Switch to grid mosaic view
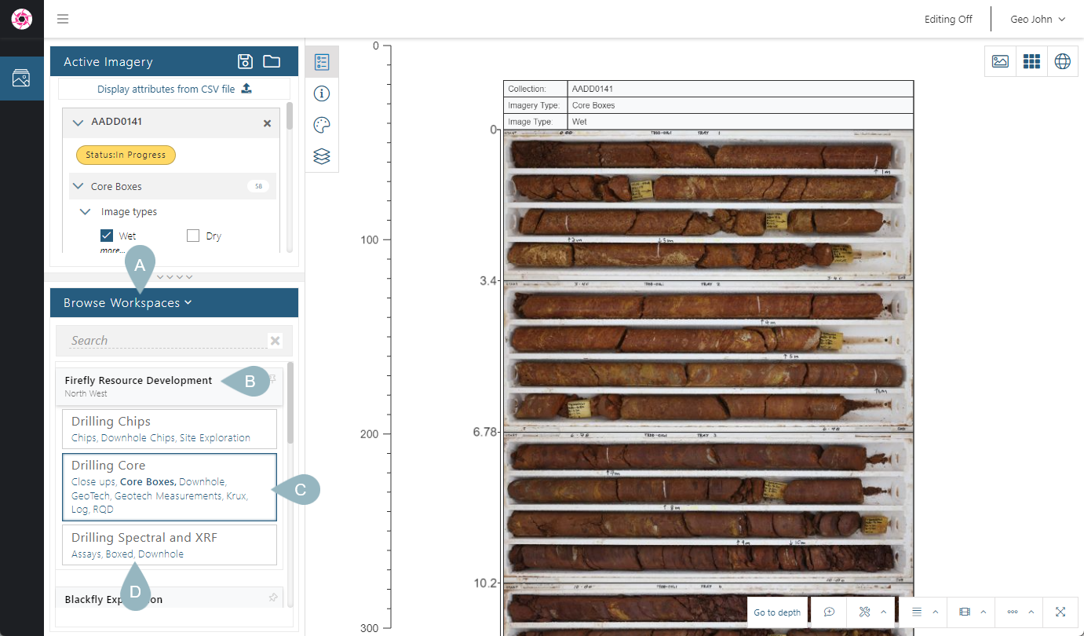Image resolution: width=1084 pixels, height=636 pixels. (x=1031, y=60)
